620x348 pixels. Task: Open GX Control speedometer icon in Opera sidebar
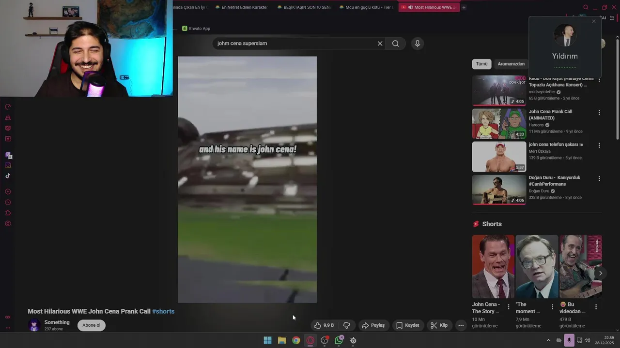(8, 107)
